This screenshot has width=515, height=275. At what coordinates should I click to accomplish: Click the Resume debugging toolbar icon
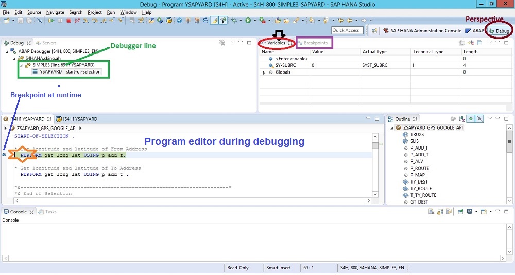tap(51, 21)
